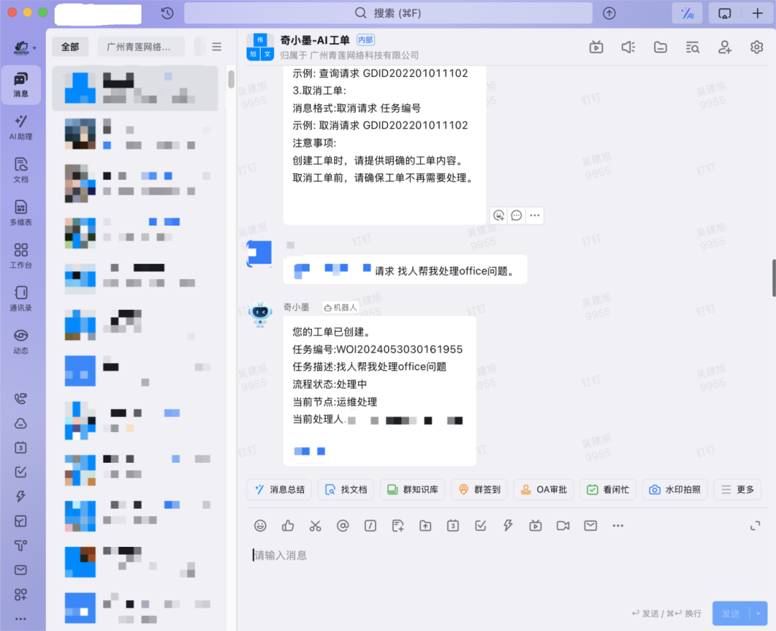Open conversation list filter menu icon
The height and width of the screenshot is (631, 776).
coord(216,47)
